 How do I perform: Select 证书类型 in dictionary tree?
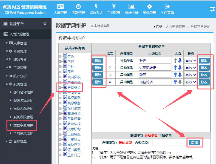(74, 150)
